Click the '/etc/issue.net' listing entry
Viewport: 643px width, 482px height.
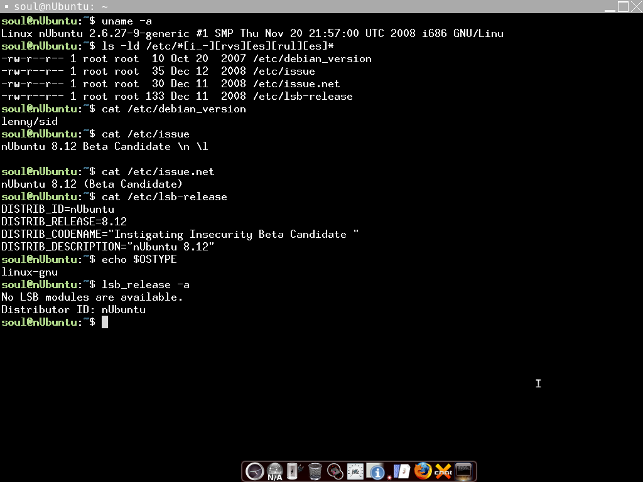coord(296,83)
